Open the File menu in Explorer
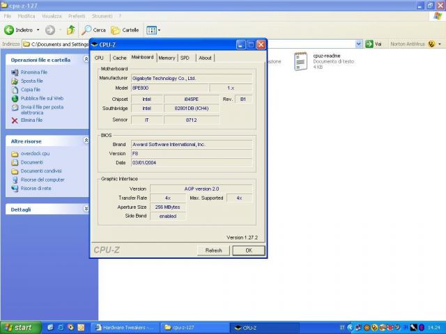446x334 pixels. point(8,16)
